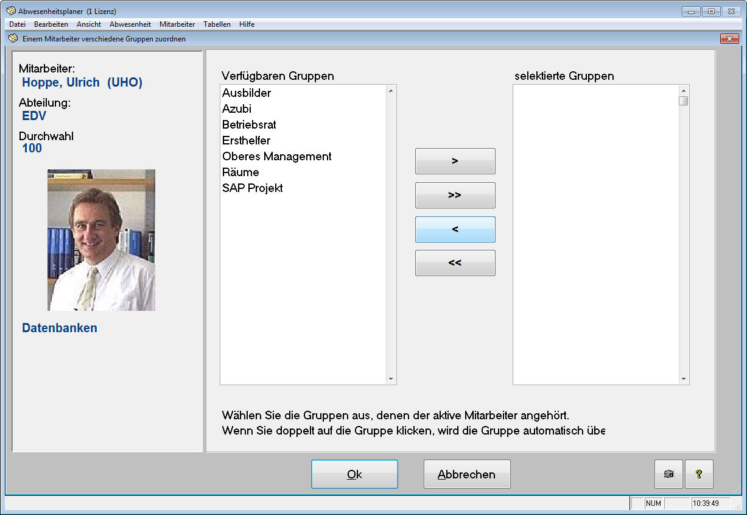The width and height of the screenshot is (747, 515).
Task: Click the Abwesenheitsplaner title bar icon
Action: coord(11,11)
